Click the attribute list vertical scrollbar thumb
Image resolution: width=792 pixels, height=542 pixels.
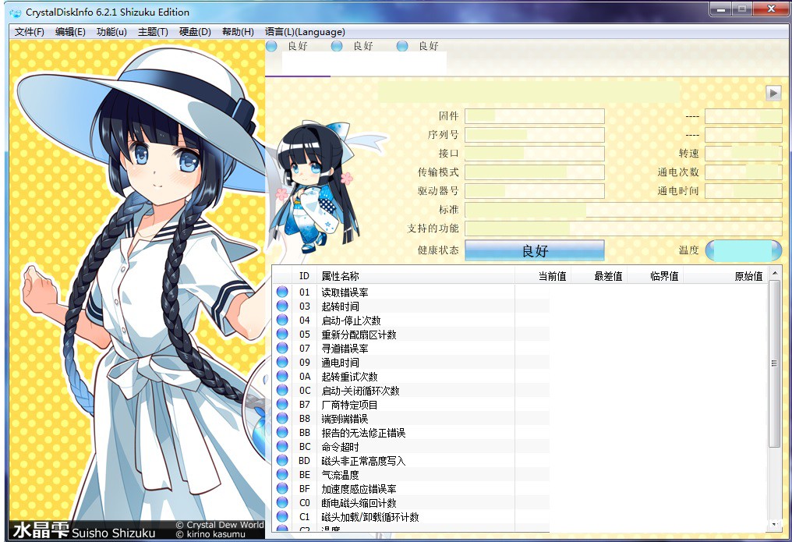tap(774, 363)
